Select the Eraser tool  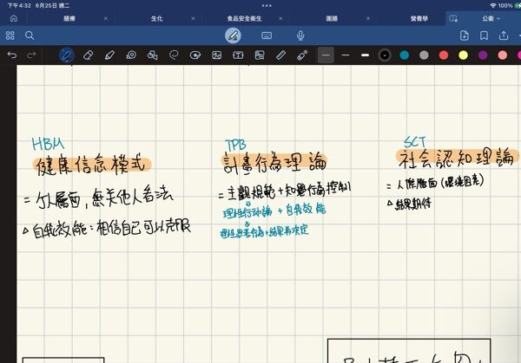(x=88, y=55)
